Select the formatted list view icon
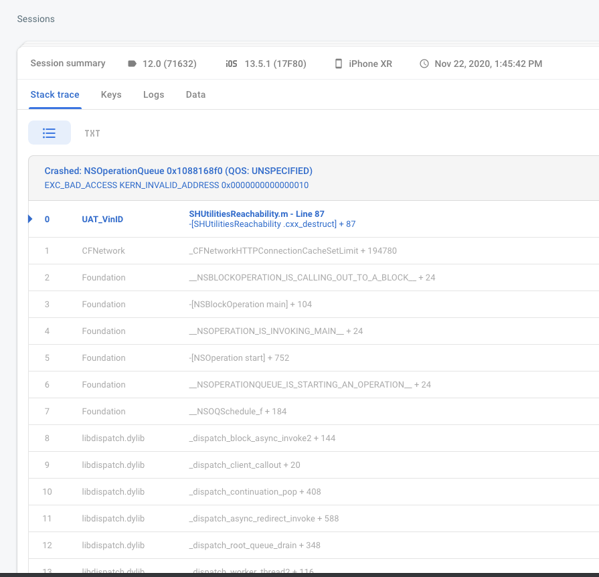The image size is (599, 577). [49, 133]
